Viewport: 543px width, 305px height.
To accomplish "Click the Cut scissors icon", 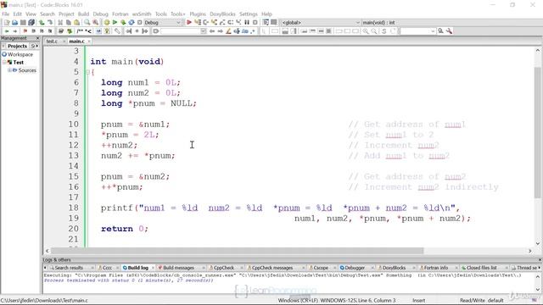I will [60, 23].
